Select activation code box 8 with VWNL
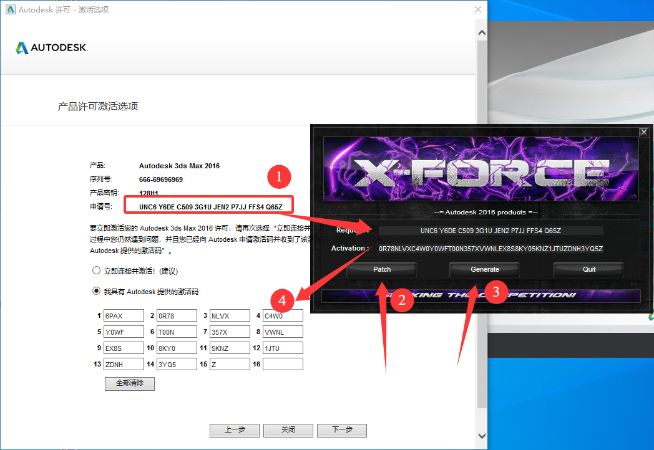Screen dimensions: 654x450 click(283, 332)
